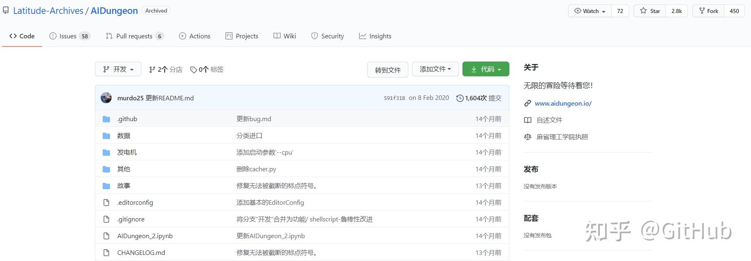Click the folder icon for 数据

tap(106, 136)
